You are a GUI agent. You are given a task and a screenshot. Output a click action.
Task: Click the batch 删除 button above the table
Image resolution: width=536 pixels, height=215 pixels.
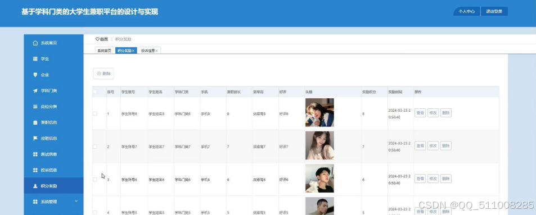click(x=103, y=74)
